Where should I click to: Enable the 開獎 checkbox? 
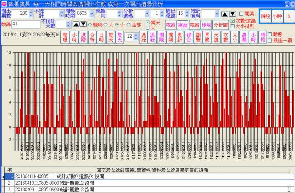(241, 14)
